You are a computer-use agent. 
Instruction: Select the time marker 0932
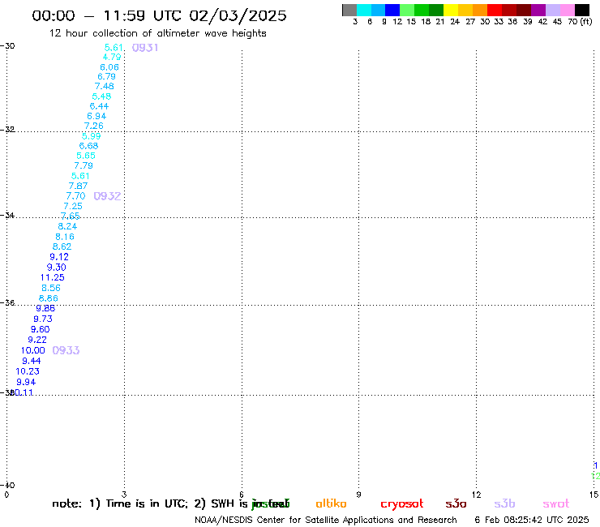click(x=107, y=196)
